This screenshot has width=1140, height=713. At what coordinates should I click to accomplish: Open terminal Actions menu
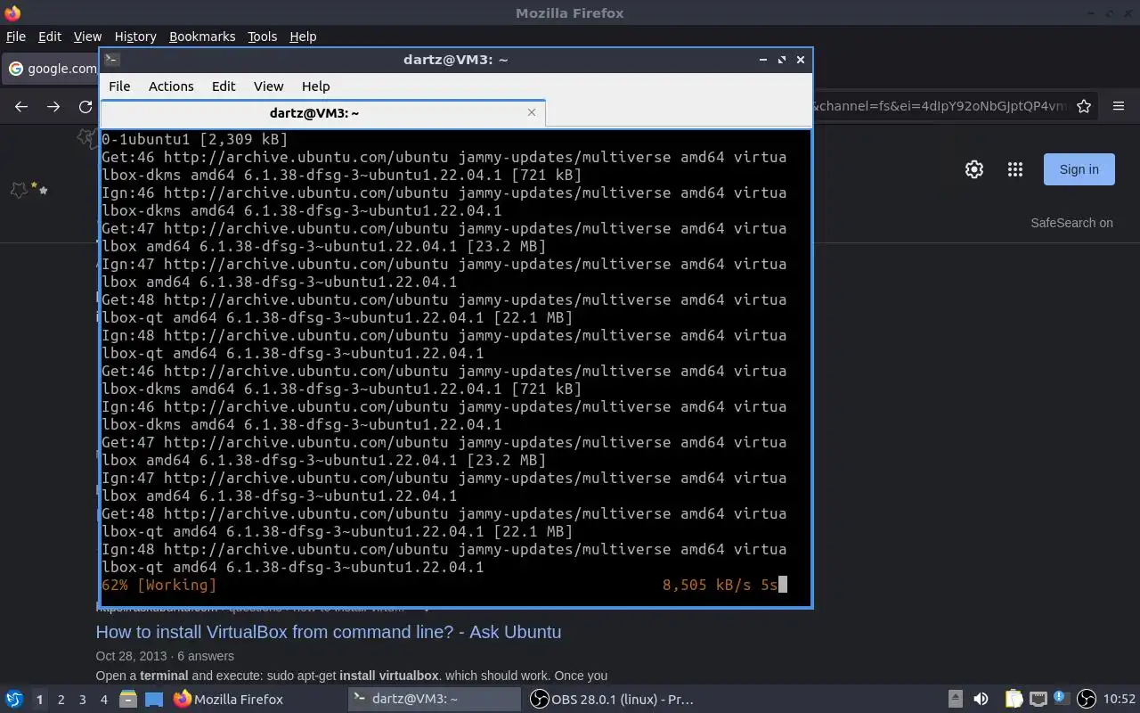coord(171,86)
